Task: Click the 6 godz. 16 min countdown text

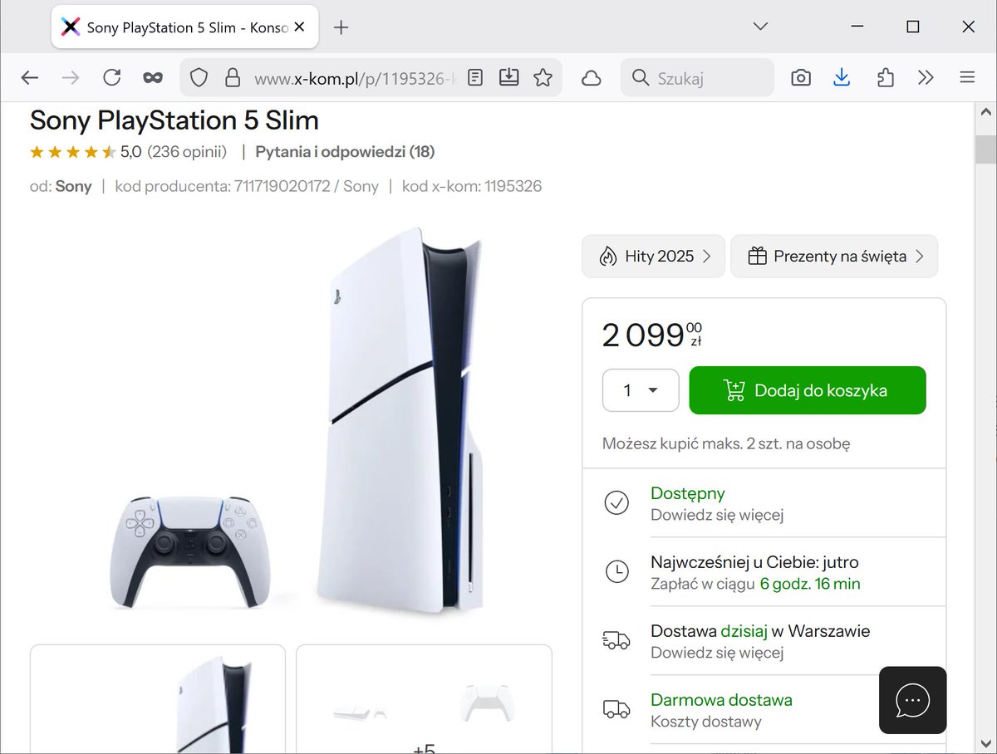Action: (810, 584)
